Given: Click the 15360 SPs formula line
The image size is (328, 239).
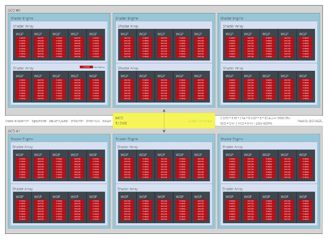Looking at the screenshot, I should (255, 118).
